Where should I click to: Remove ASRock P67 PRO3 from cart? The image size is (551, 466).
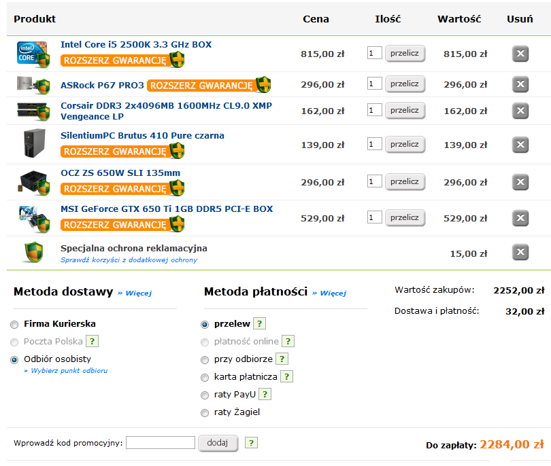tap(520, 84)
